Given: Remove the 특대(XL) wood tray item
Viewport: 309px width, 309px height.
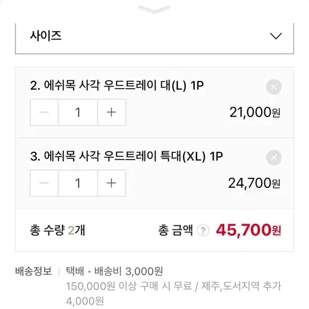Looking at the screenshot, I should pos(274,158).
